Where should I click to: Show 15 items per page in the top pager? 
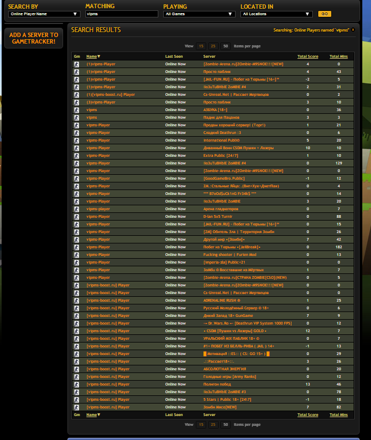point(201,46)
